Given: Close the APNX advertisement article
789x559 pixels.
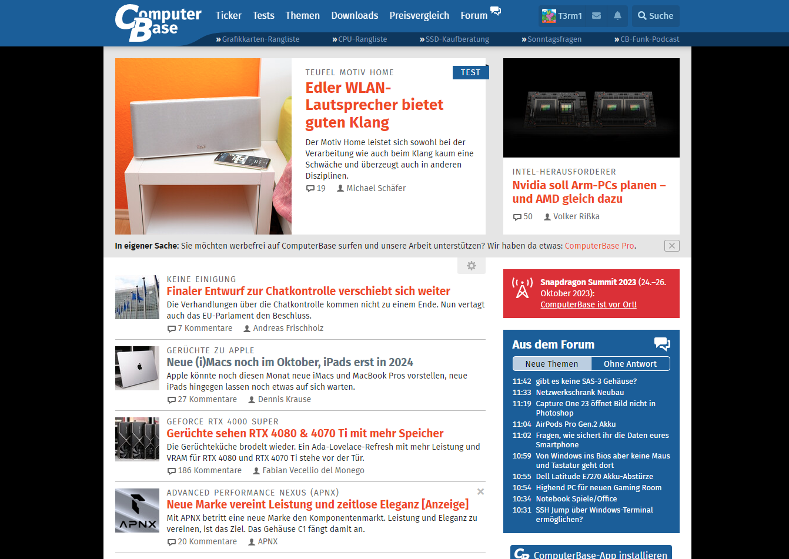Looking at the screenshot, I should (x=480, y=491).
